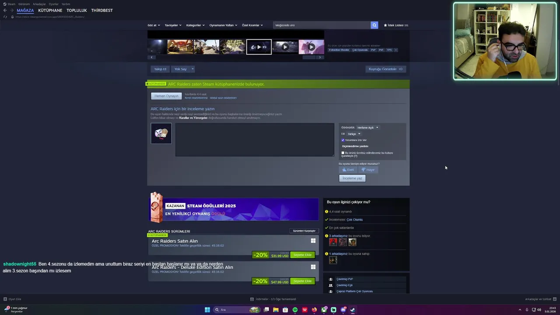Go forward with the Steam forward arrow
This screenshot has height=315, width=560.
click(11, 10)
